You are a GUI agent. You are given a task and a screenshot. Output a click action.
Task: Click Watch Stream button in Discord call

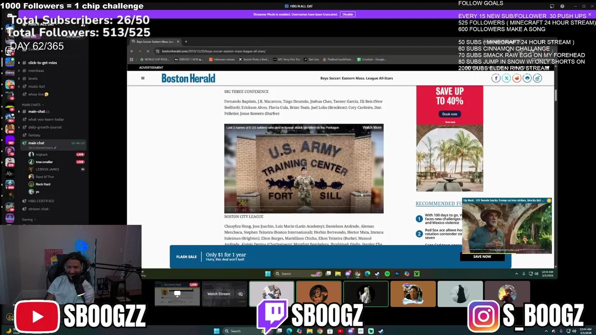218,294
